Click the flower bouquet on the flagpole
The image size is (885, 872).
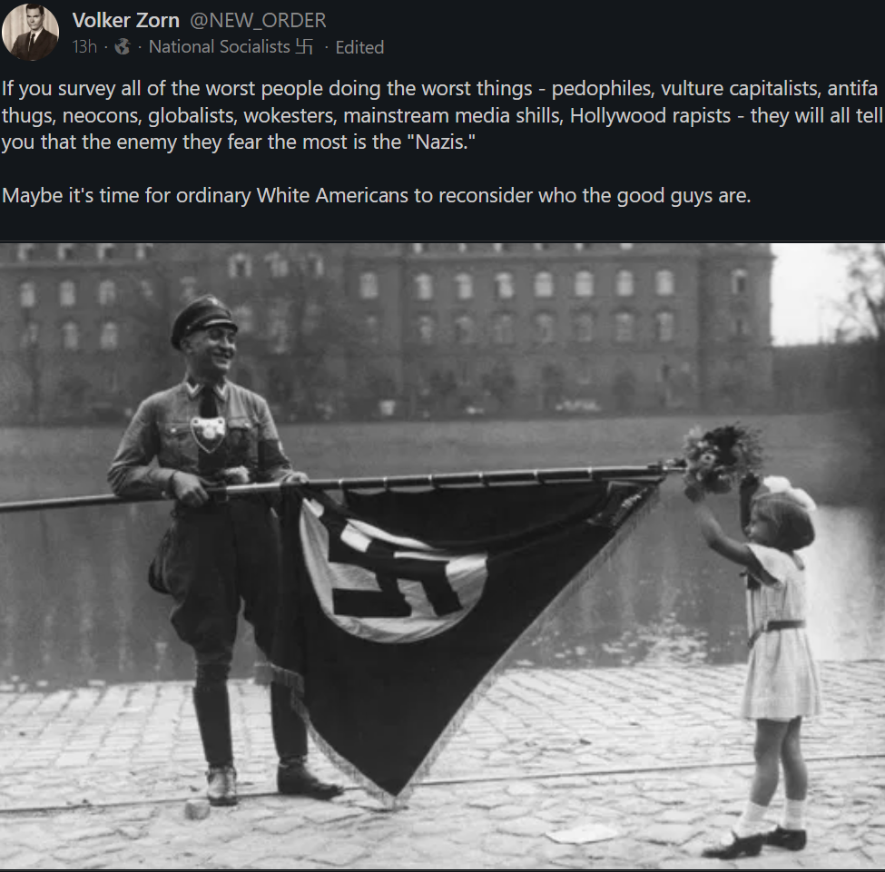(722, 460)
